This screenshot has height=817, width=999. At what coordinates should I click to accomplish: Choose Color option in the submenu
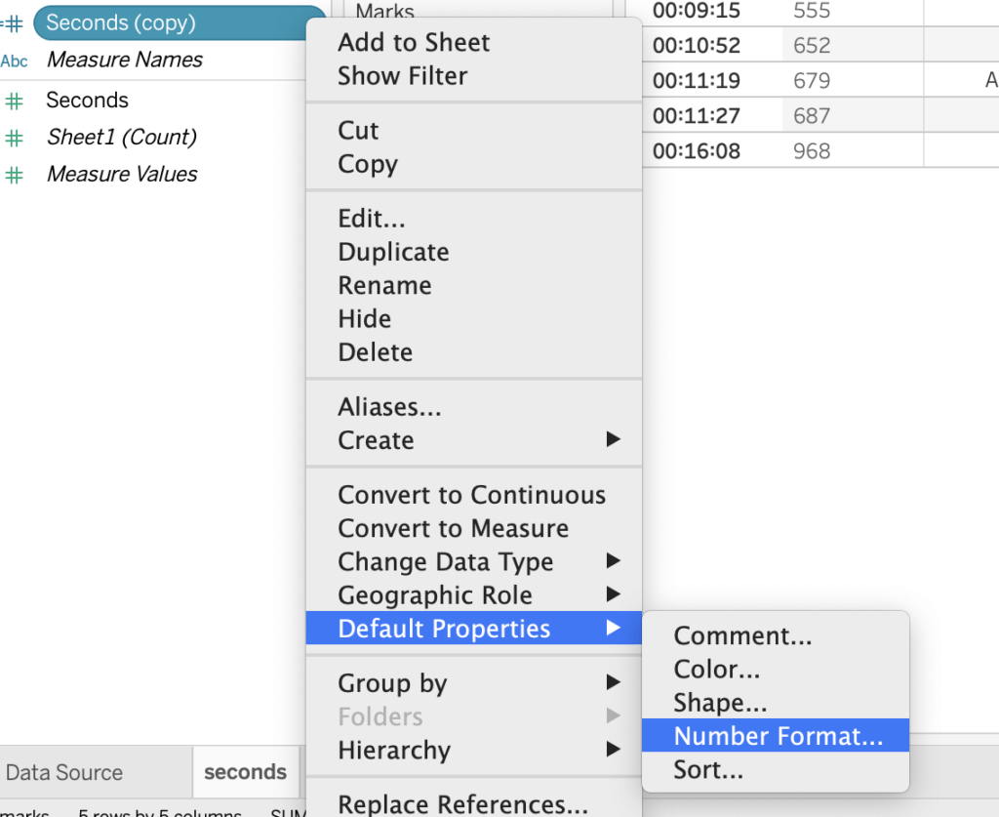(x=716, y=670)
